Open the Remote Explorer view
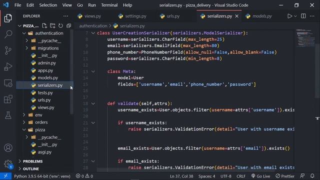The width and height of the screenshot is (320, 180). point(8,83)
